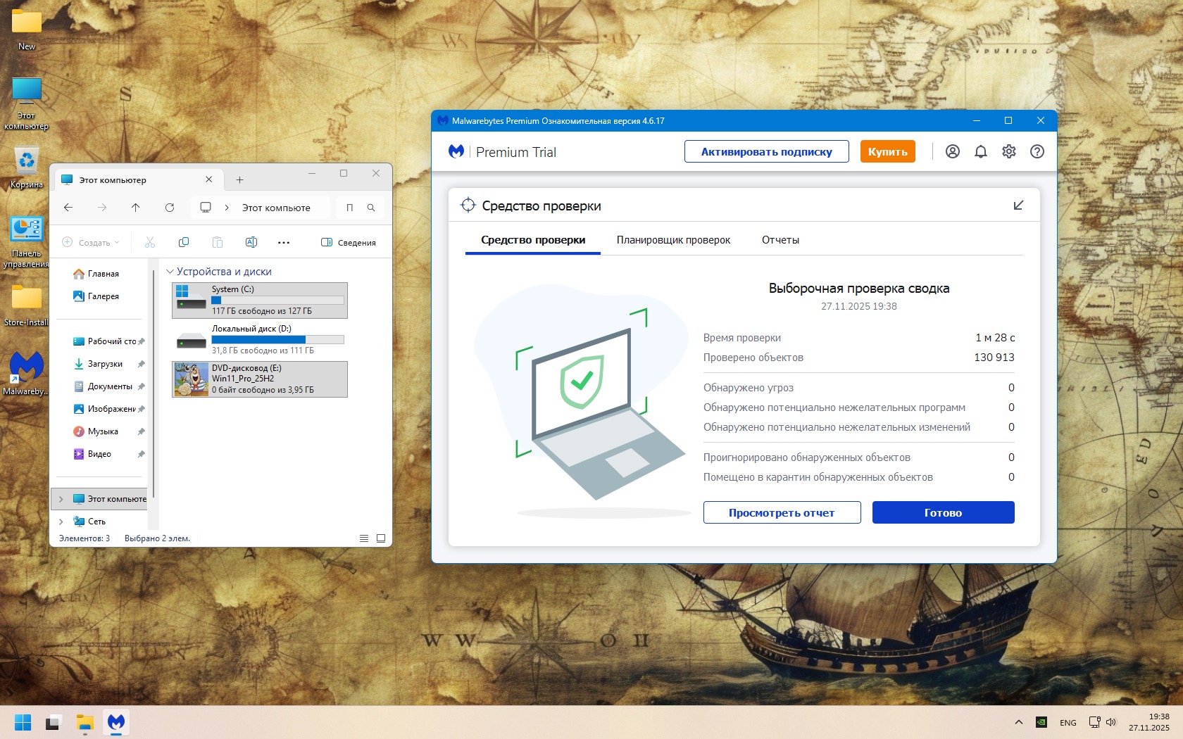Select 'Локальный диск (D:)' drive
Image resolution: width=1183 pixels, height=739 pixels.
tap(260, 340)
